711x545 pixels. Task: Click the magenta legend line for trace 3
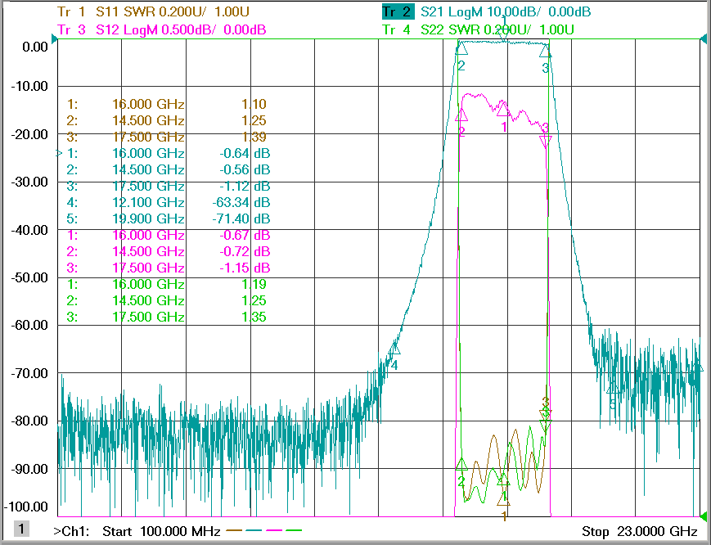[274, 530]
